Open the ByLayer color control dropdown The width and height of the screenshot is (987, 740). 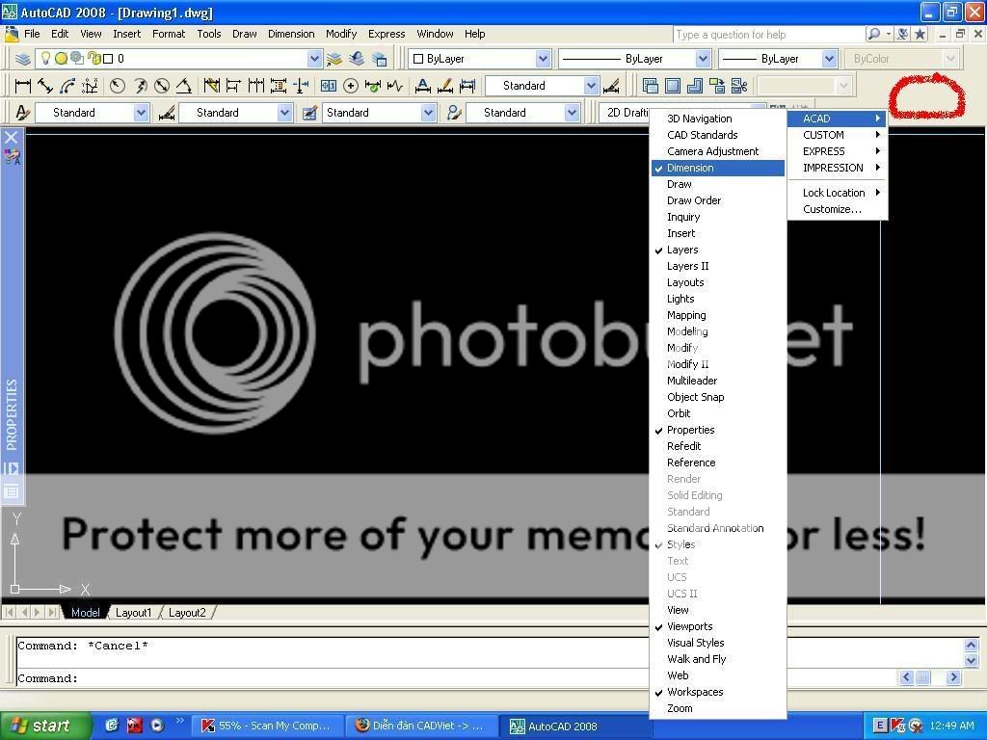[x=543, y=59]
